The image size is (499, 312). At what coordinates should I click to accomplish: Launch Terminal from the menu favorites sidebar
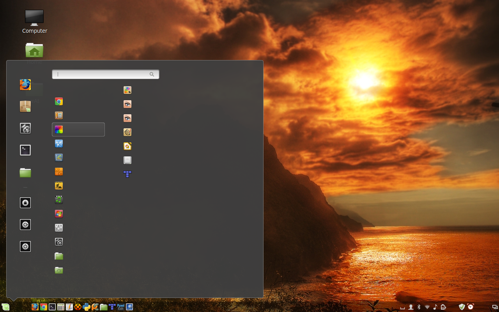25,150
